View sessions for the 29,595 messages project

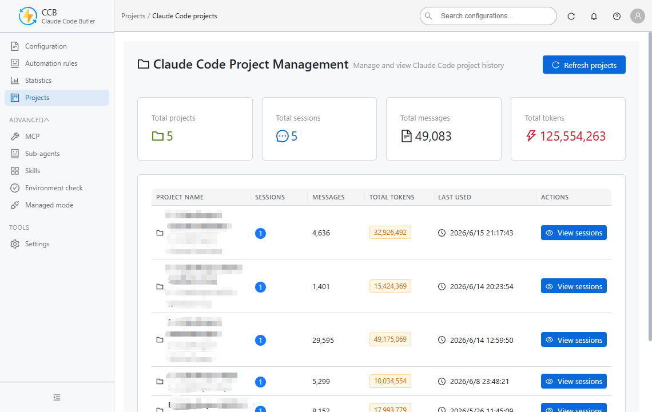pos(574,340)
